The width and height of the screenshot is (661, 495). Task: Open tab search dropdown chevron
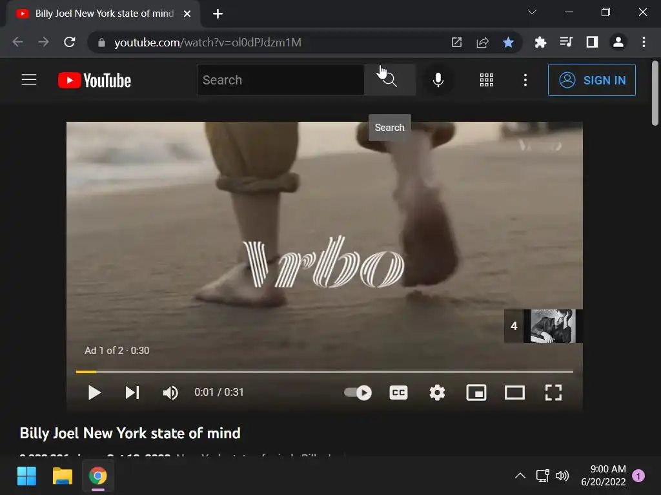click(x=533, y=12)
